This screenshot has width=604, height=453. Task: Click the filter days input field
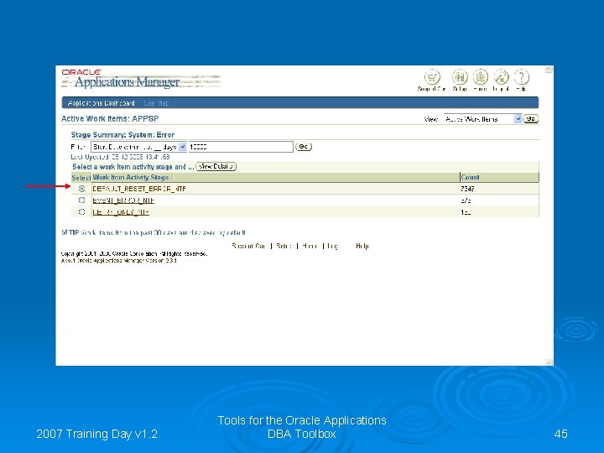pyautogui.click(x=241, y=147)
